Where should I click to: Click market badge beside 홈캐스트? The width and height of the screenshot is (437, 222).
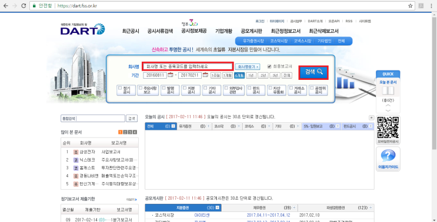click(x=76, y=168)
